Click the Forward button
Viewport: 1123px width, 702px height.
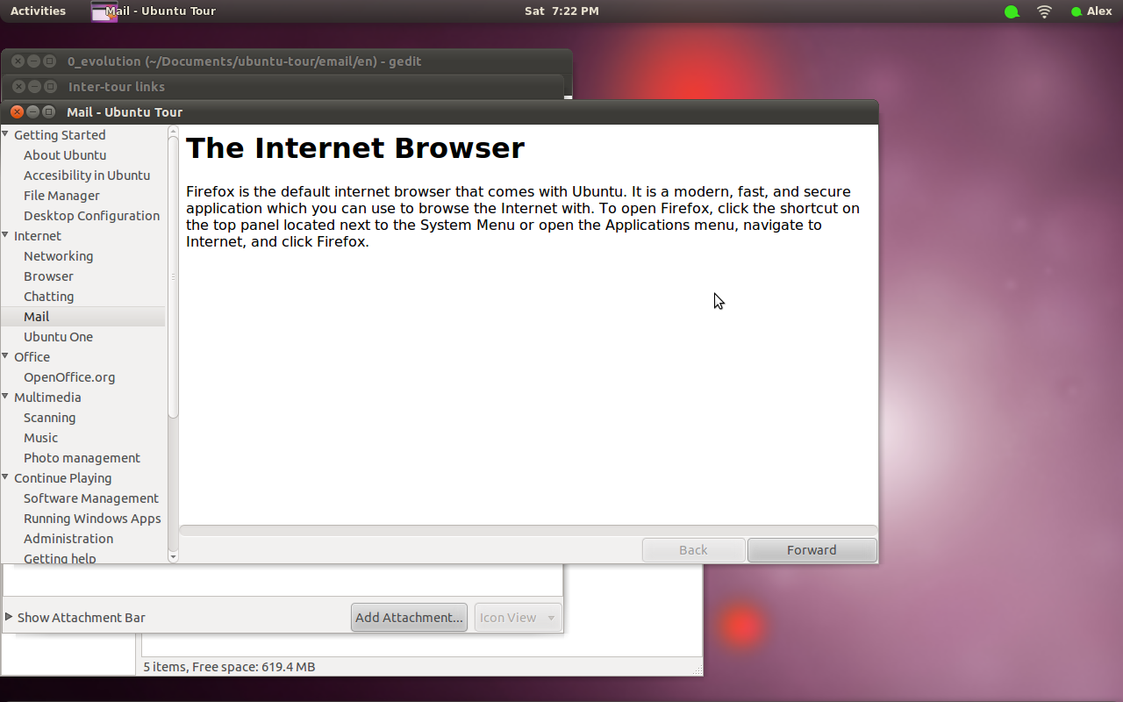click(x=812, y=550)
